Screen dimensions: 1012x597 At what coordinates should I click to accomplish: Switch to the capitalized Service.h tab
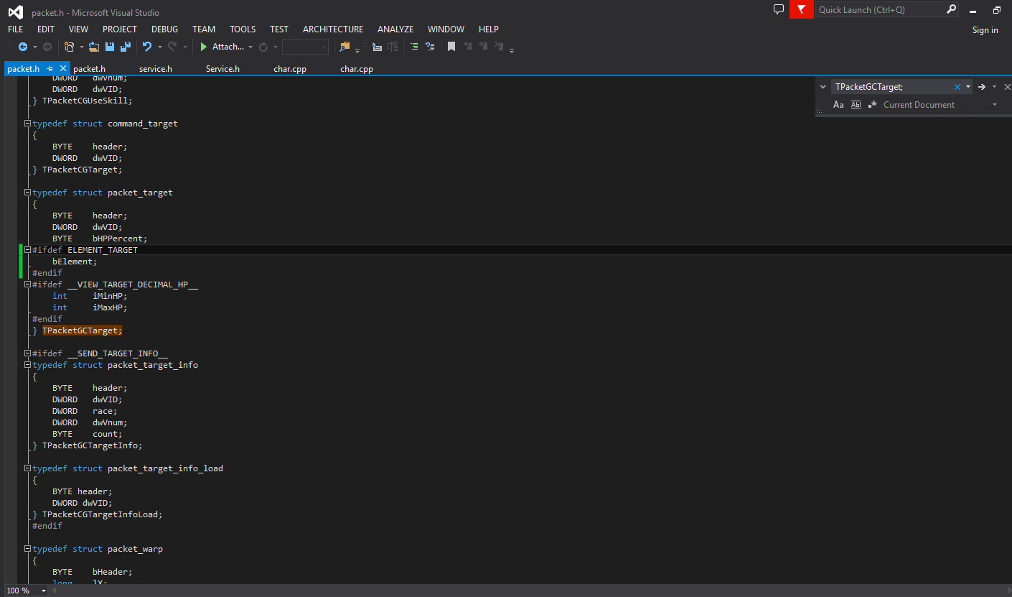(x=222, y=69)
